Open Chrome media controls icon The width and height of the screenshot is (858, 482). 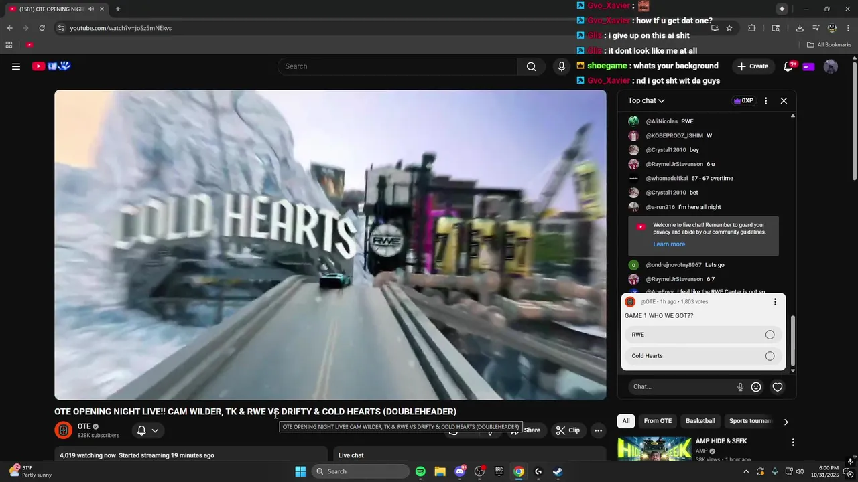click(x=816, y=28)
